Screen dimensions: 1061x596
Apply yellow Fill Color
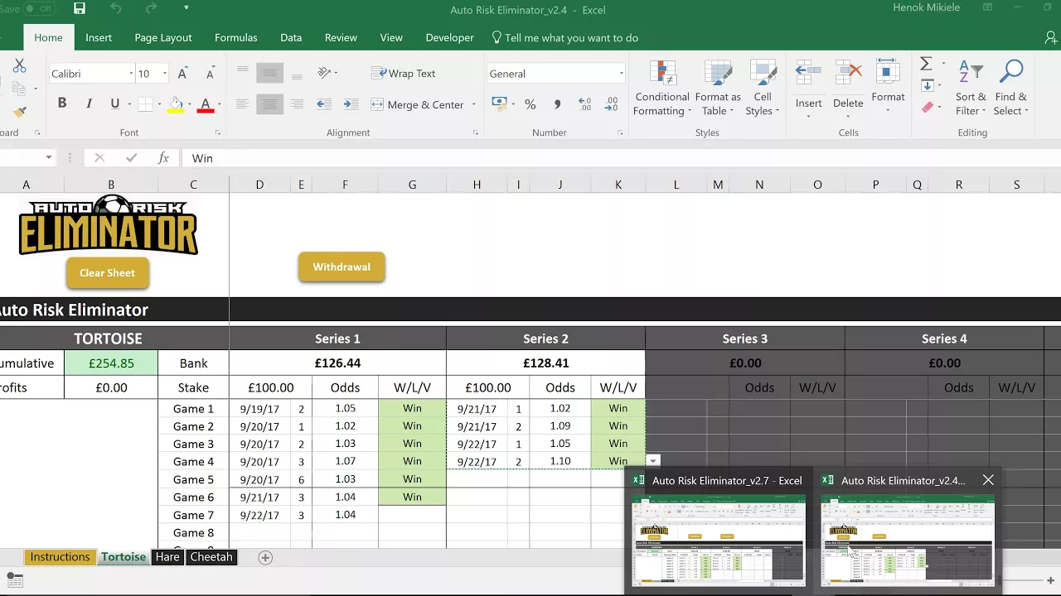pos(176,105)
